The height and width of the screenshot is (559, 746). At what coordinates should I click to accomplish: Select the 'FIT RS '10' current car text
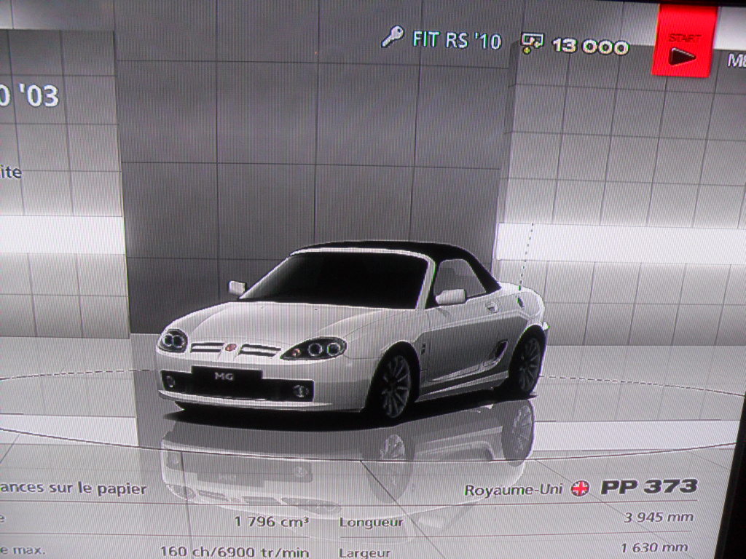tap(457, 40)
